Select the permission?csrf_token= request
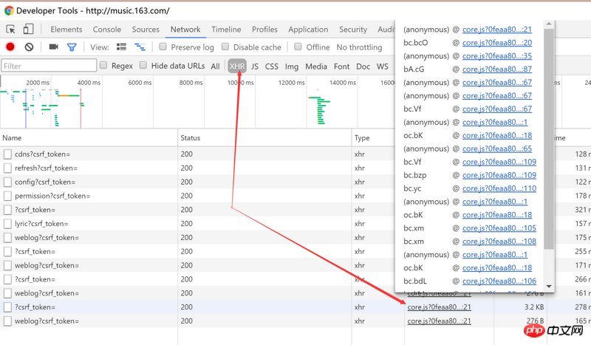591x345 pixels. 52,196
